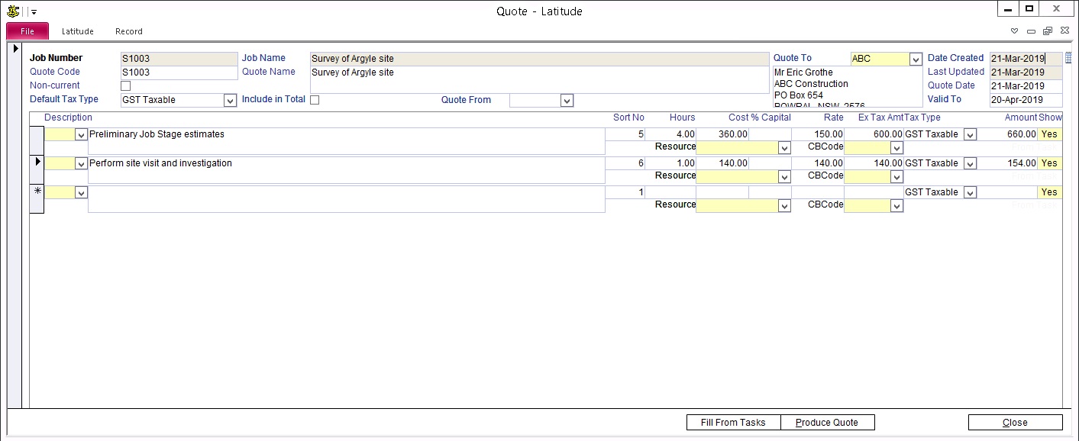Open the Quote From dropdown list
The image size is (1079, 441).
click(567, 101)
